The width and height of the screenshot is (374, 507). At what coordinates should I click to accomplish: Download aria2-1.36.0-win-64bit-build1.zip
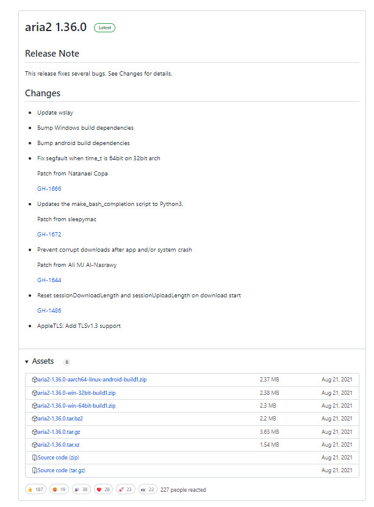(x=77, y=406)
